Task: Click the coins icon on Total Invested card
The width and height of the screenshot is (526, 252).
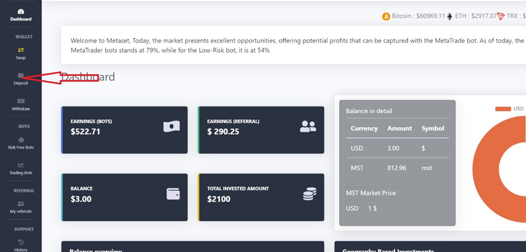Action: point(309,194)
